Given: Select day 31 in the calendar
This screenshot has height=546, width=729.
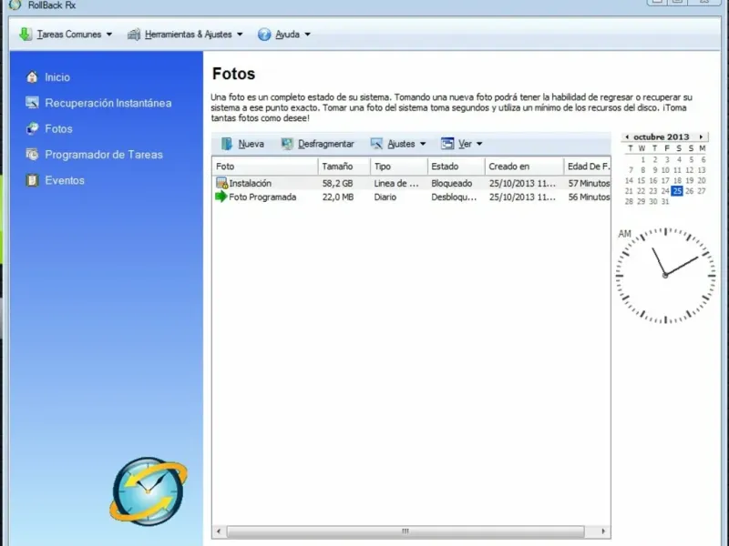Looking at the screenshot, I should (665, 201).
